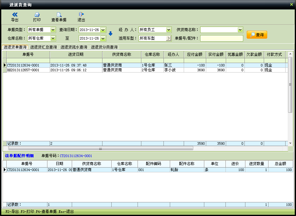Viewport: 296px width, 216px height.
Task: Expand the 仓库名称 dropdown
Action: pyautogui.click(x=53, y=38)
